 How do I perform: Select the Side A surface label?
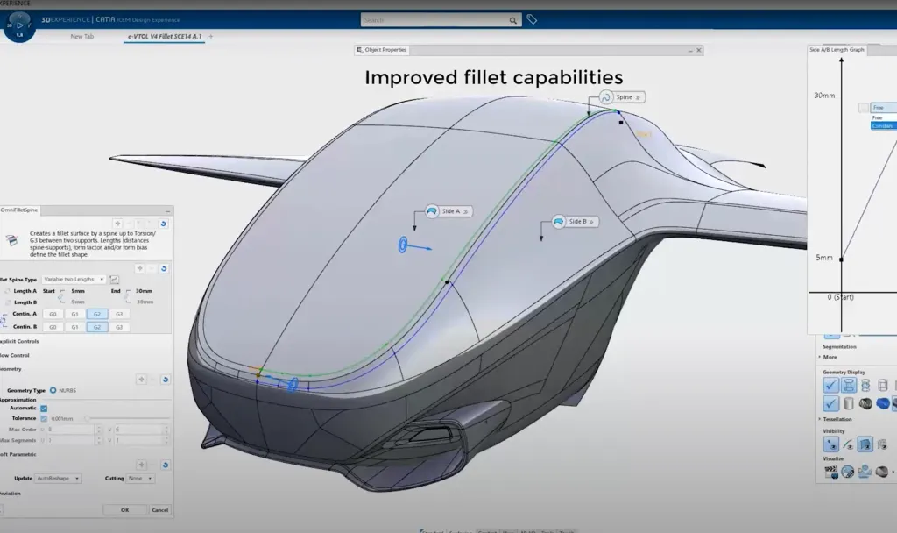448,211
